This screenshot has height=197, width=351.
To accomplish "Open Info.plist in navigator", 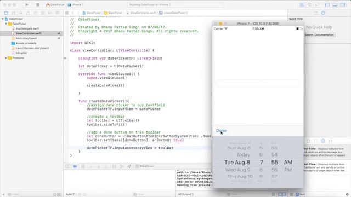I will coord(21,53).
